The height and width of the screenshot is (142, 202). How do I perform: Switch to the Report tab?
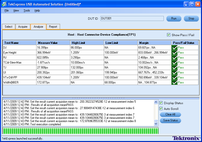click(53, 27)
